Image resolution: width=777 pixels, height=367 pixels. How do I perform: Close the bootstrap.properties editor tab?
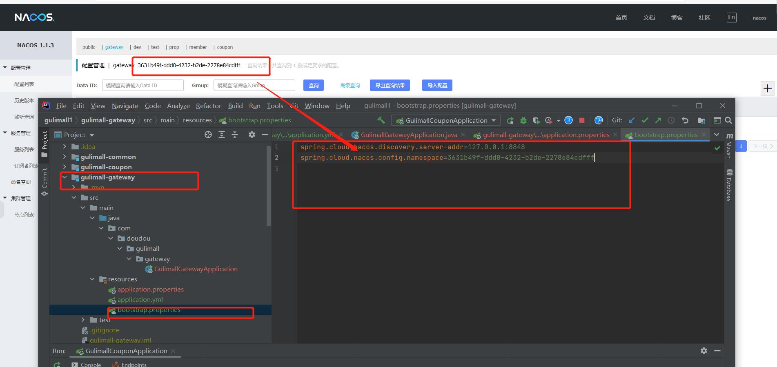[x=704, y=135]
